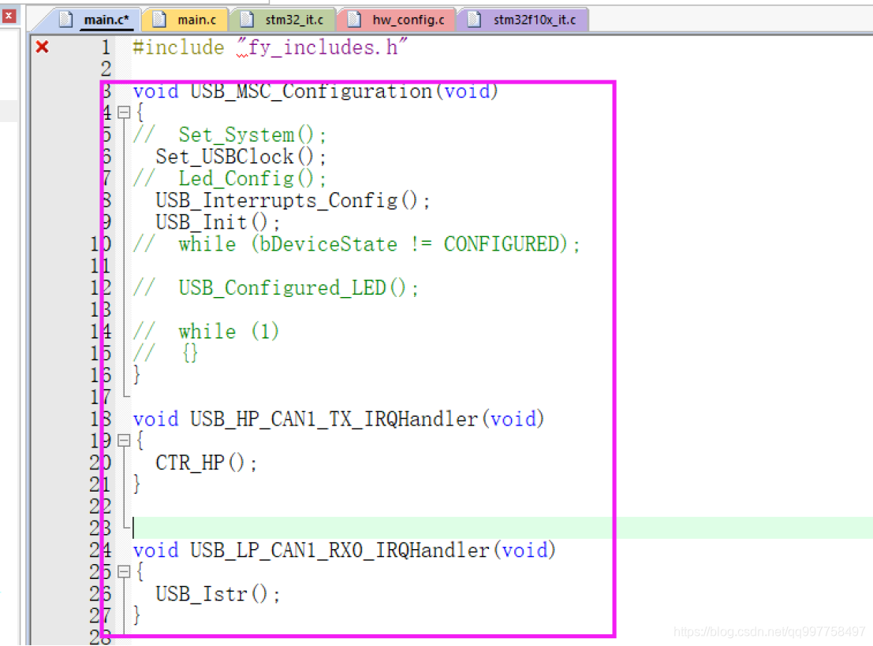
Task: Close the panel with the red X button
Action: tap(9, 16)
